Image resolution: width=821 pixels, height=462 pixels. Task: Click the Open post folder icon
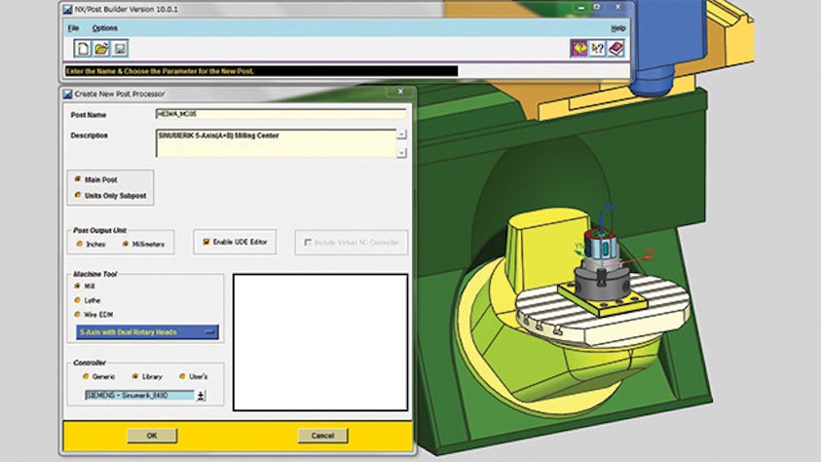(101, 49)
